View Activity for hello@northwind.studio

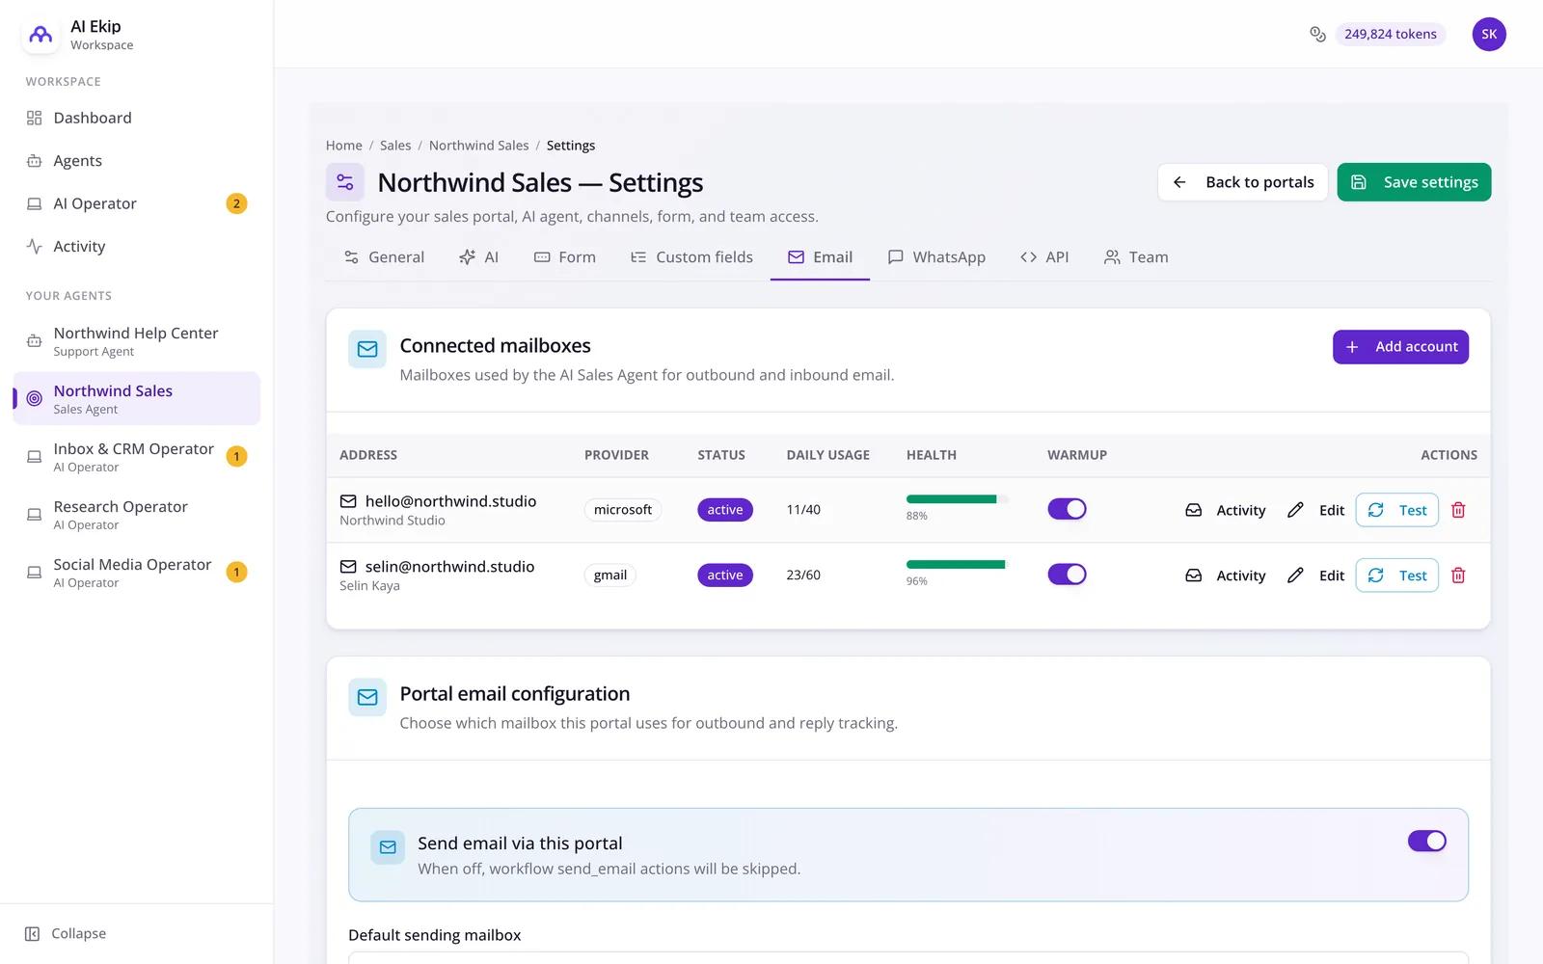(x=1225, y=510)
